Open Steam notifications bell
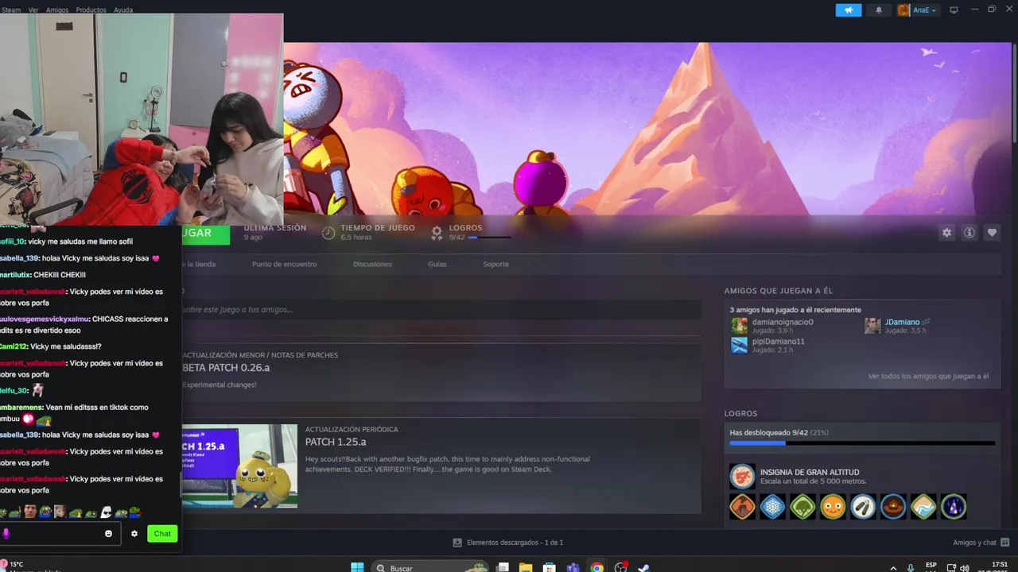Viewport: 1018px width, 572px height. 879,10
